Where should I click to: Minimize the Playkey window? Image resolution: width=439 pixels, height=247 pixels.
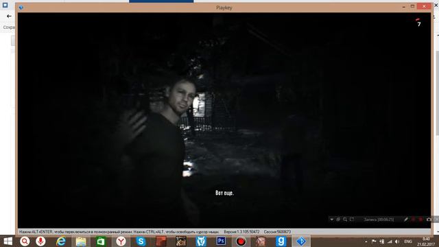(x=403, y=7)
